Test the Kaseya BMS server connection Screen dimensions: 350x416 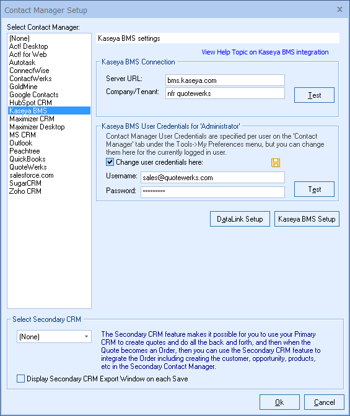click(x=314, y=95)
